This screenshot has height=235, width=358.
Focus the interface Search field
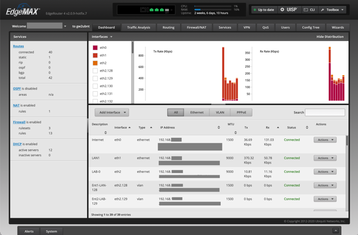(x=325, y=112)
